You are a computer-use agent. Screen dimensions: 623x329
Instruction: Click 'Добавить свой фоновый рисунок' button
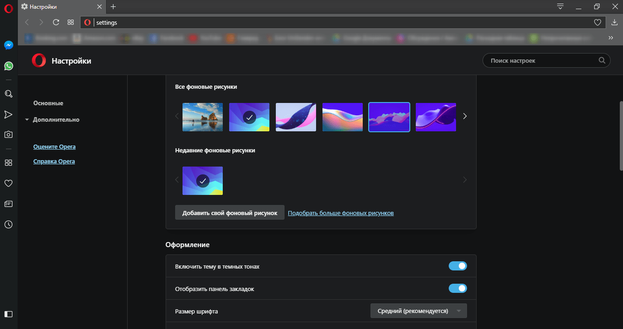point(230,213)
